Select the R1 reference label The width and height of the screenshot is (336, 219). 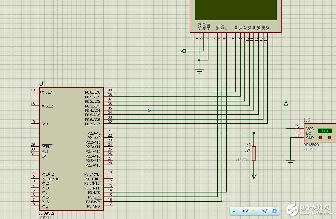(x=248, y=145)
